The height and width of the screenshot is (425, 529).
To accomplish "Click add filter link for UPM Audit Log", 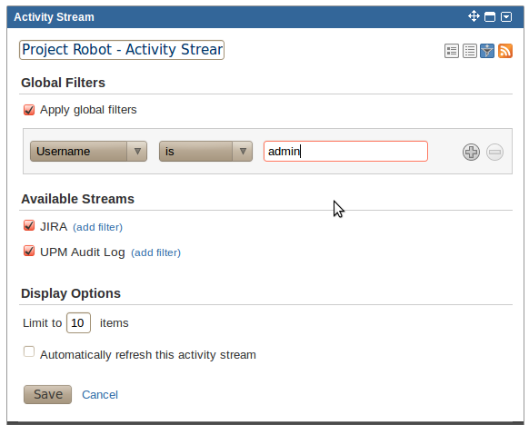I will click(155, 252).
